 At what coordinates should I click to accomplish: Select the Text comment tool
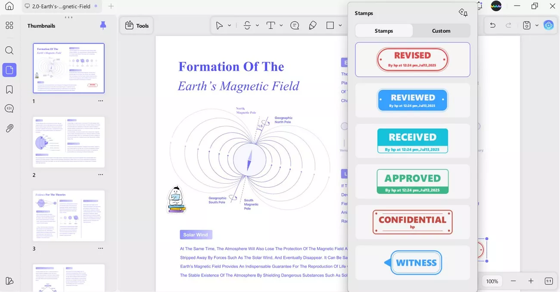(x=271, y=25)
